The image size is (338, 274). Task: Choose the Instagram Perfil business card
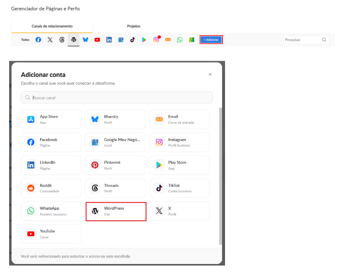click(x=179, y=142)
